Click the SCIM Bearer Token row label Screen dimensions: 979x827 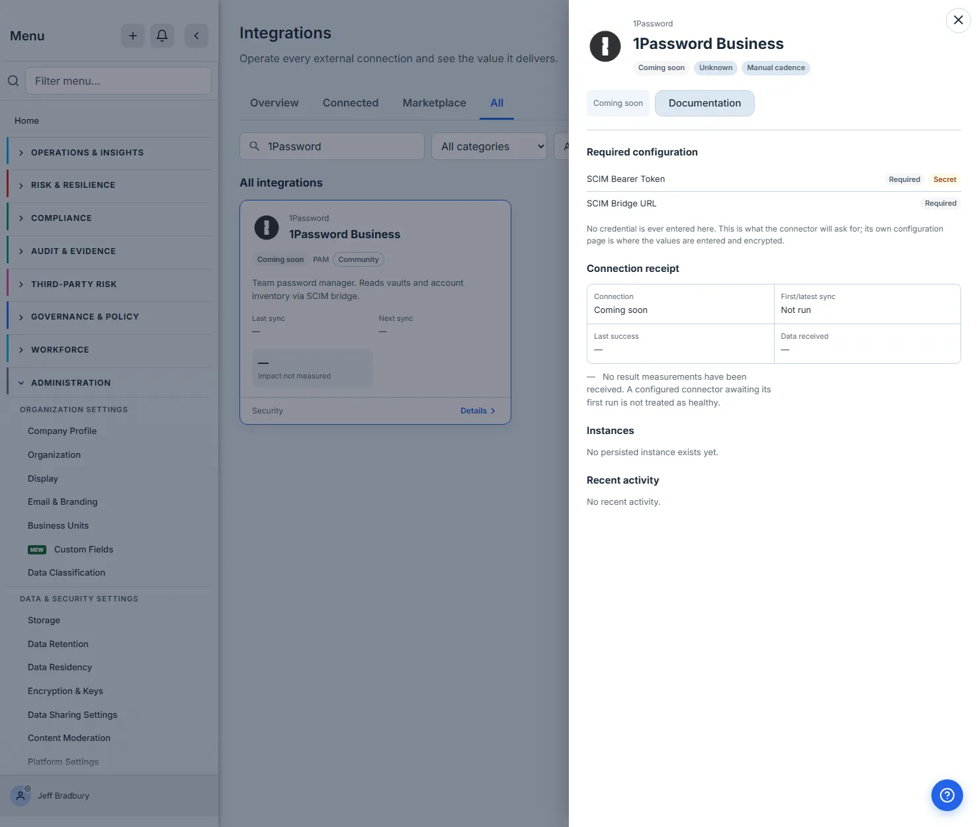coord(626,179)
